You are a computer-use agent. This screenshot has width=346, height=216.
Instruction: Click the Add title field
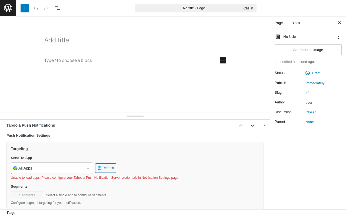tap(135, 40)
